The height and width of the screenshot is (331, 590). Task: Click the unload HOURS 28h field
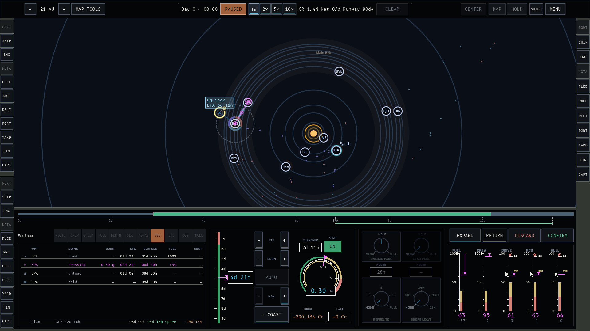point(381,272)
